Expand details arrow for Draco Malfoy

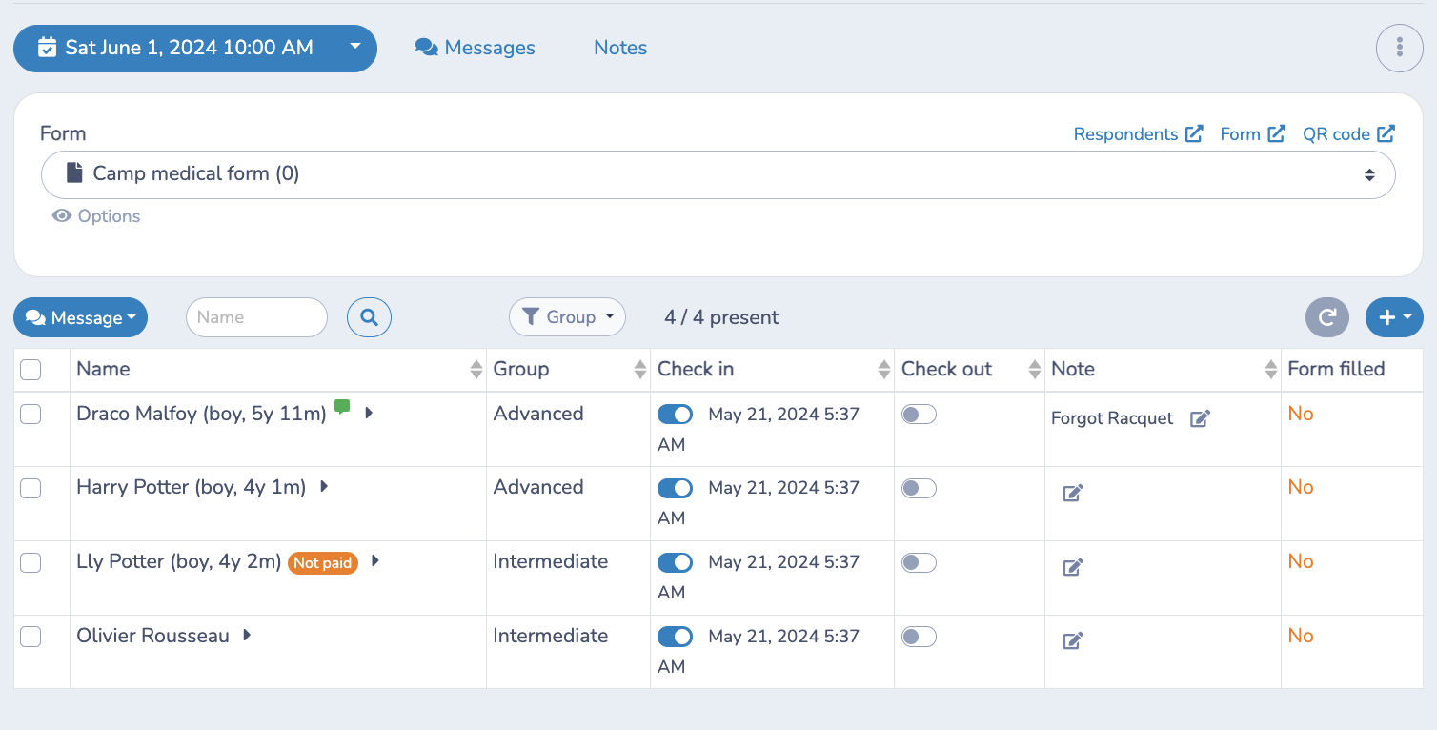[x=369, y=413]
